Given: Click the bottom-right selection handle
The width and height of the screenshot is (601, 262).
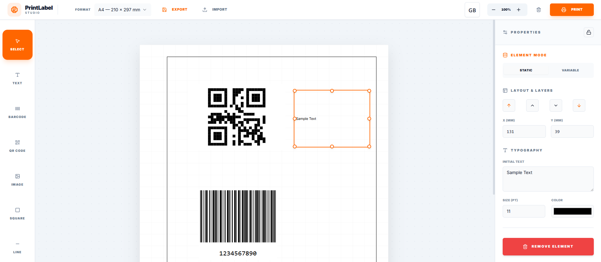Looking at the screenshot, I should 369,146.
